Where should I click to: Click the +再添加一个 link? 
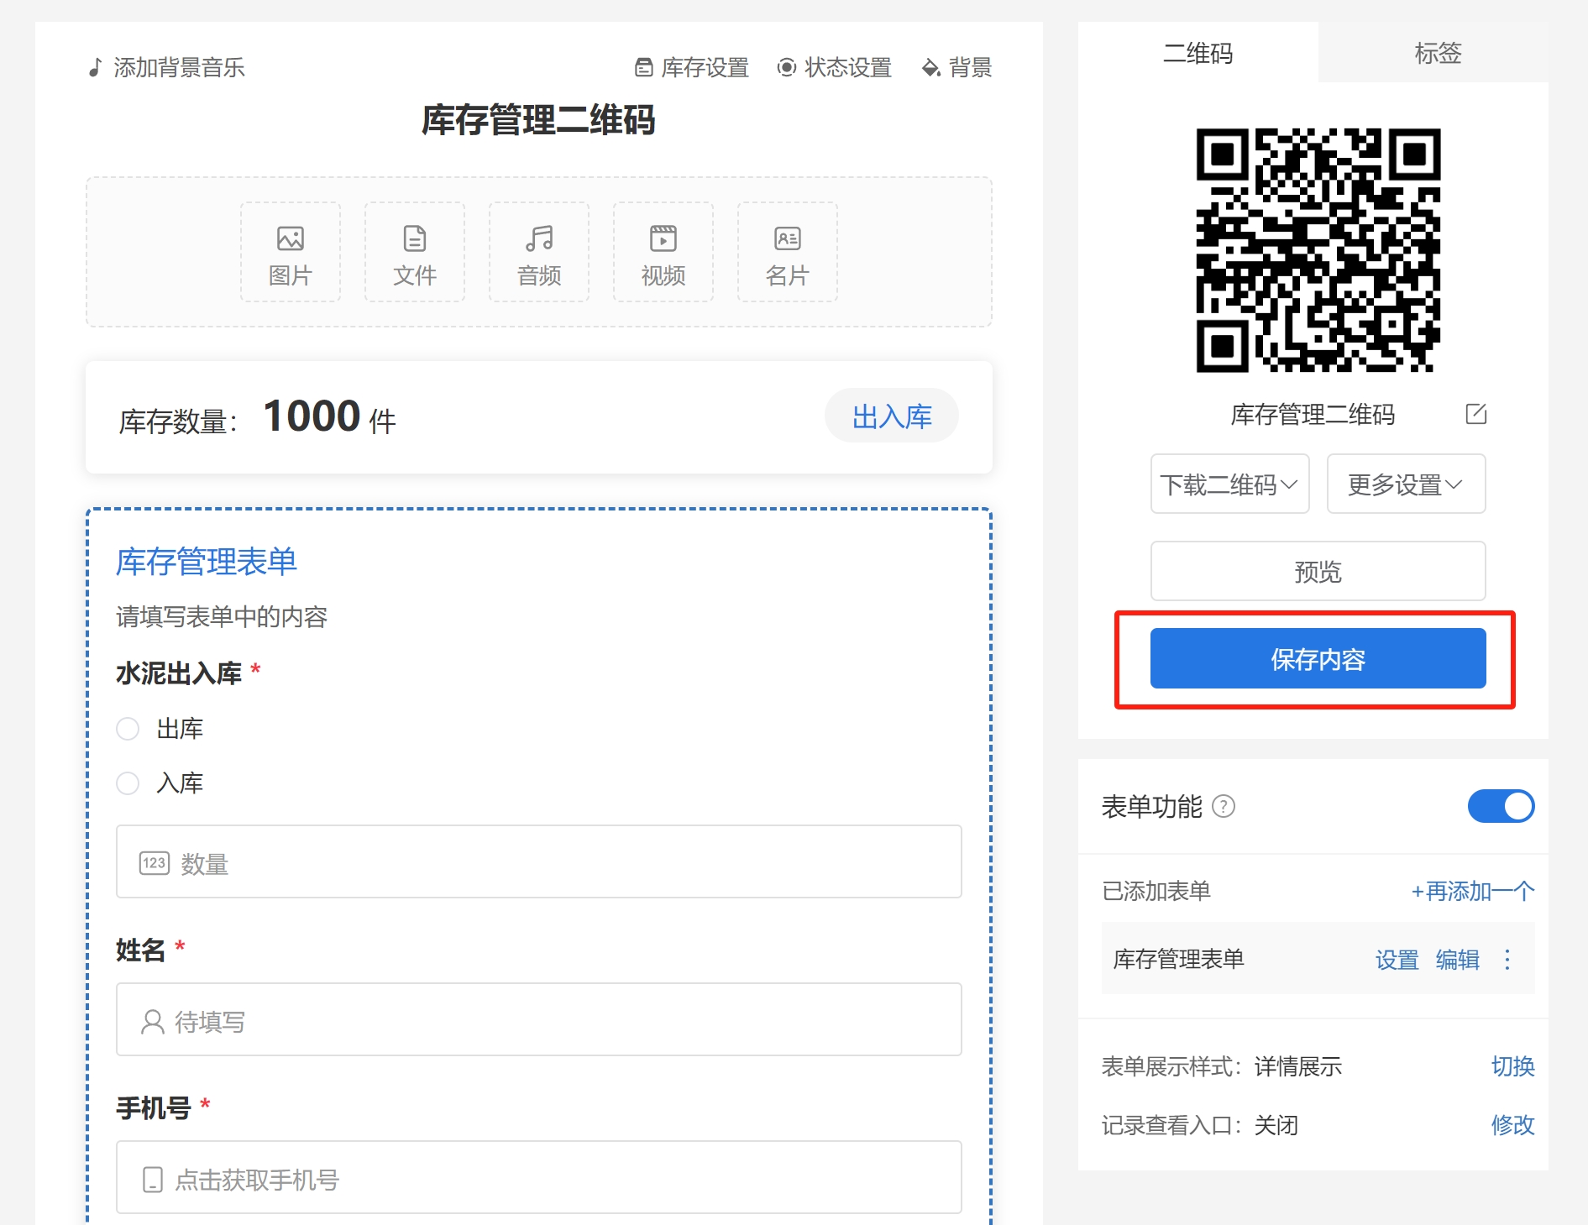point(1473,891)
